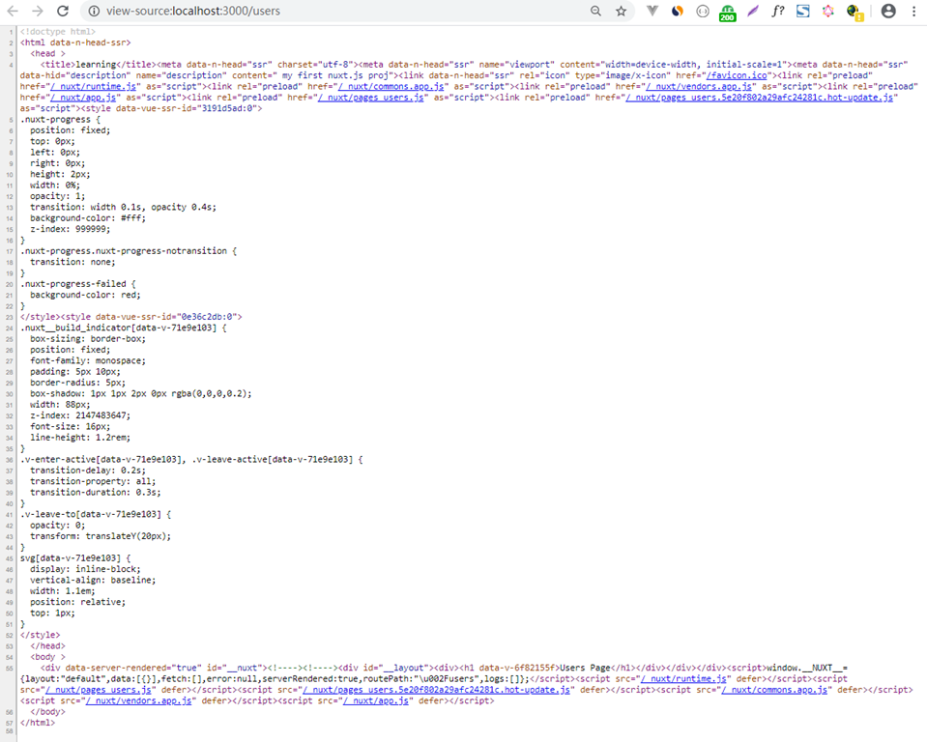Open /_nuxt/vendors.app.js script src in body

[138, 700]
